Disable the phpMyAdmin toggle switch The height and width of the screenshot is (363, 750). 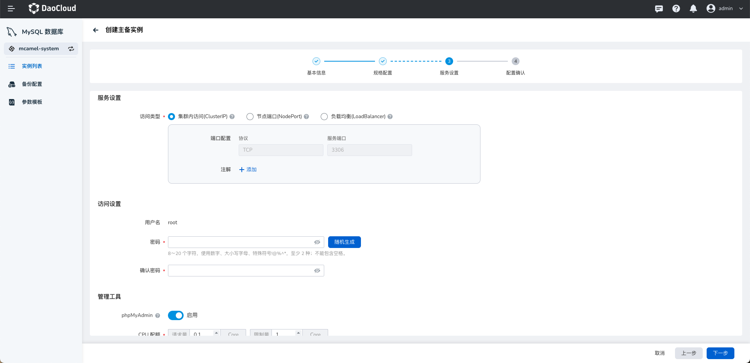(x=176, y=315)
